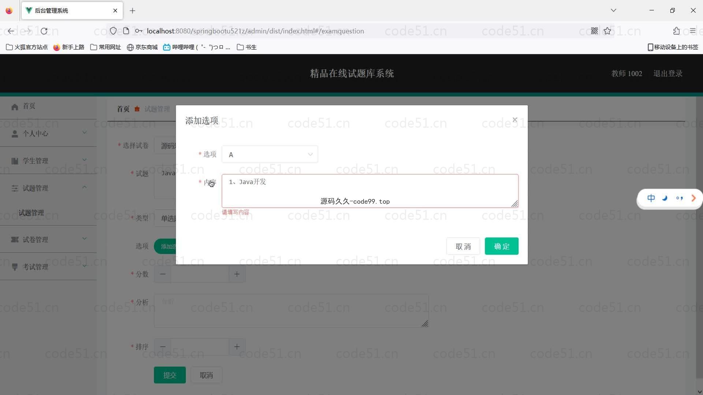Open the 选项 dropdown showing A

tap(270, 154)
